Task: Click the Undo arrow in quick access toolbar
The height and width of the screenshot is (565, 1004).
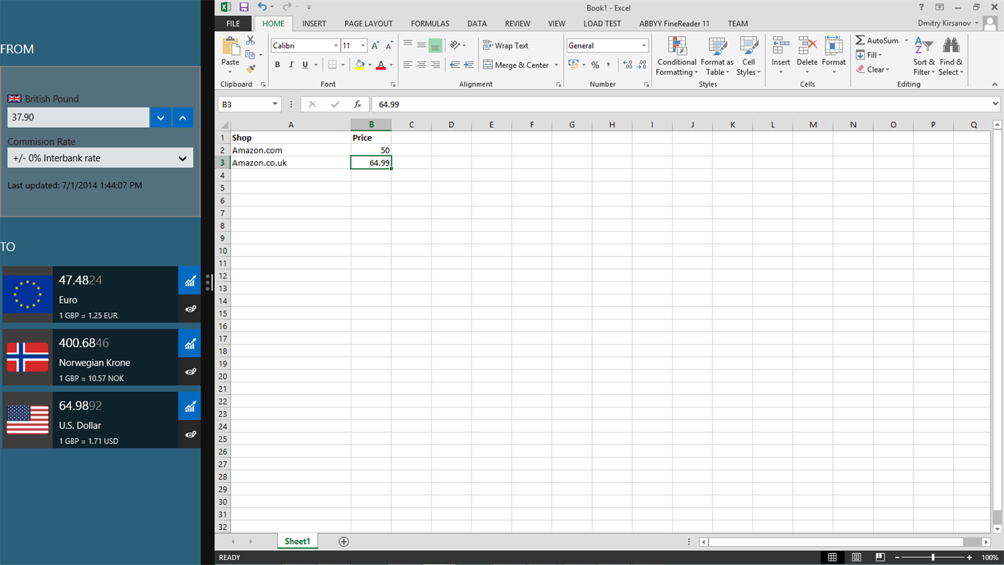Action: coord(262,7)
